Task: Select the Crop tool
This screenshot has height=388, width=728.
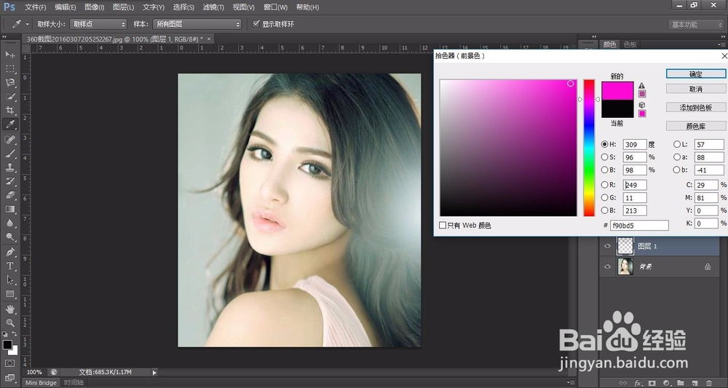Action: click(x=9, y=111)
